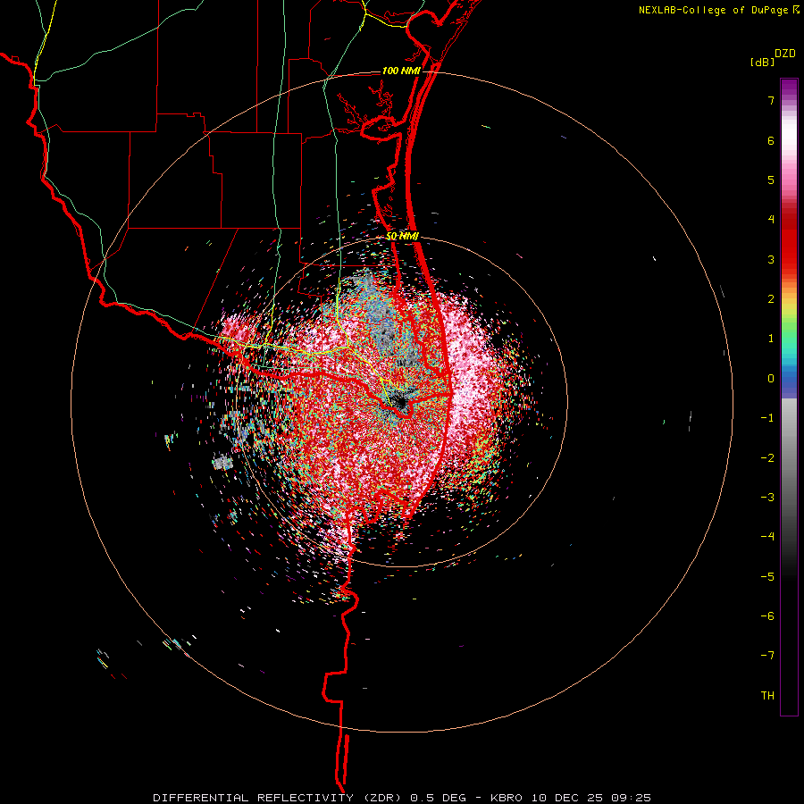Click the 50 NMI range ring label
Viewport: 804px width, 804px height.
coord(403,237)
